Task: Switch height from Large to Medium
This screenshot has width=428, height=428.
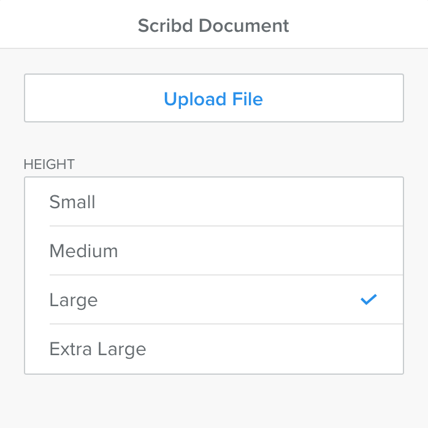Action: 213,251
